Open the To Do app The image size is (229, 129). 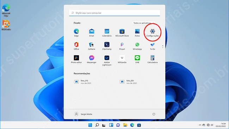point(153,46)
